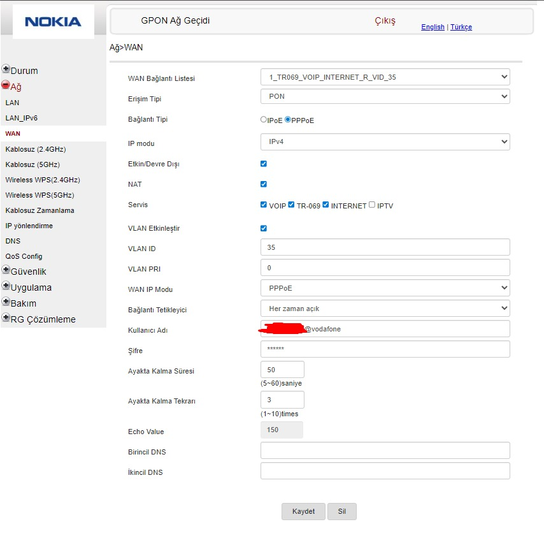Open Kablosuz Zamanlama page

39,210
